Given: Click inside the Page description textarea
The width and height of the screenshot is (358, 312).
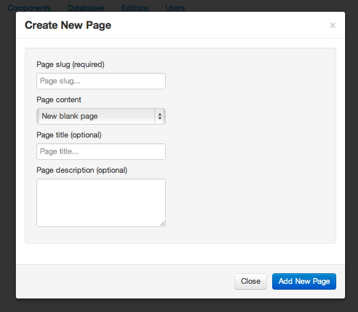Looking at the screenshot, I should tap(101, 203).
